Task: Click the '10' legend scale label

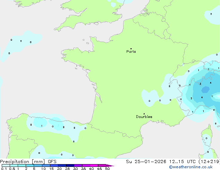Action: click(43, 169)
